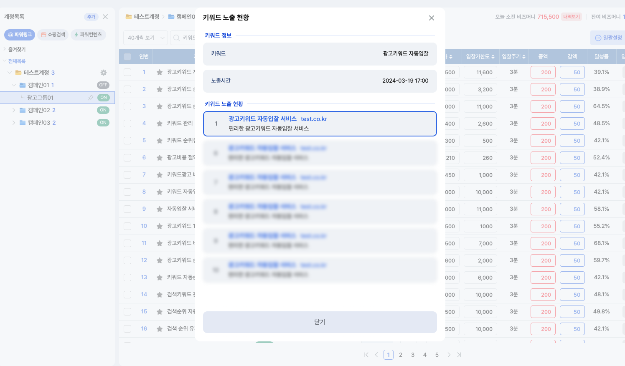Close the 계정목록 sidebar panel
Viewport: 625px width, 366px height.
tap(105, 17)
